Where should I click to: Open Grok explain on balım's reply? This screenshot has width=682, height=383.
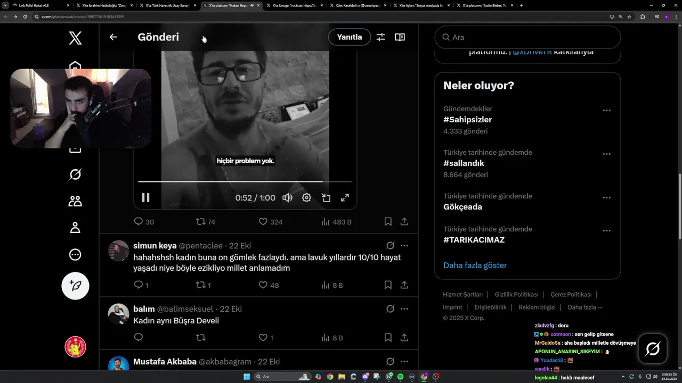click(390, 309)
